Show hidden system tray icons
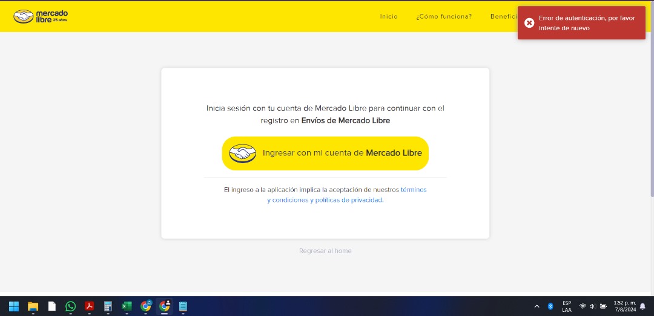This screenshot has width=654, height=316. [537, 306]
